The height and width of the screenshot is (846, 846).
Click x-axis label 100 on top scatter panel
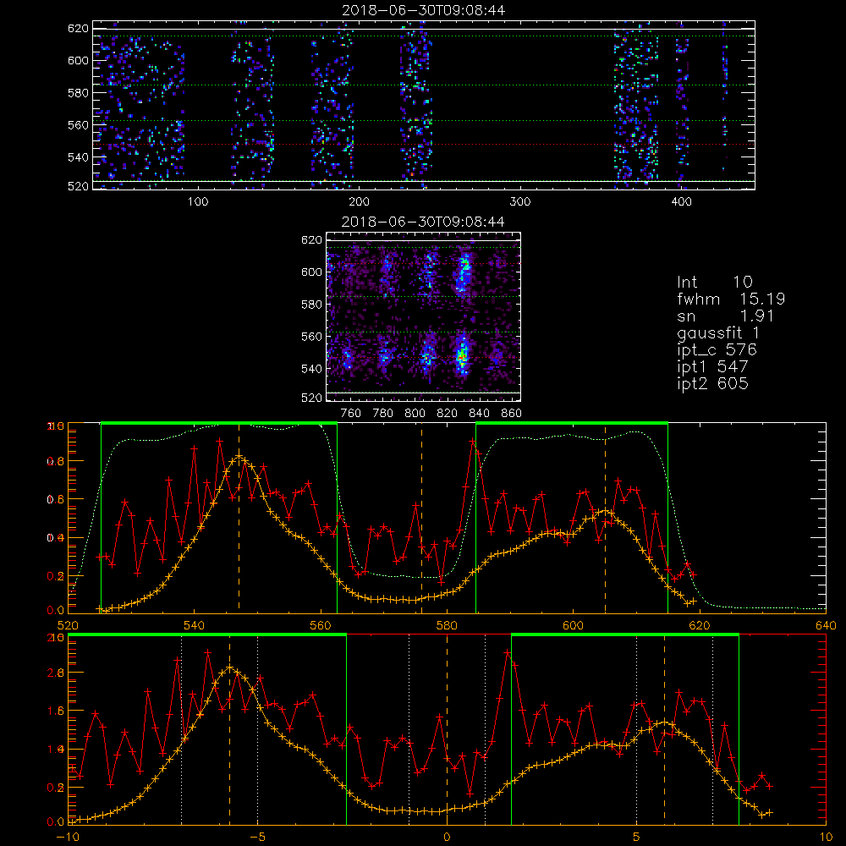pos(198,202)
